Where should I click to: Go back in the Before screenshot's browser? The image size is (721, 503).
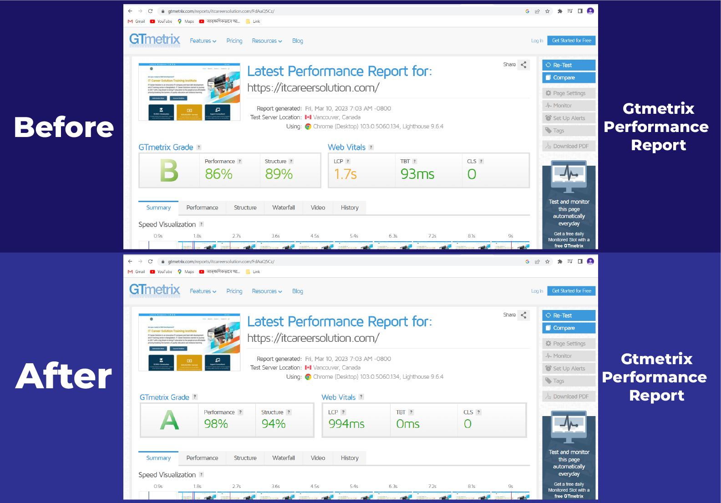[x=130, y=11]
